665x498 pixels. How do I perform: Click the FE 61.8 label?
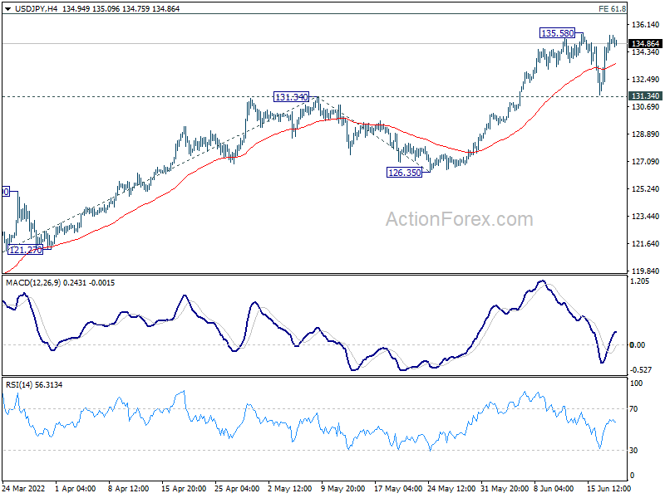point(612,9)
